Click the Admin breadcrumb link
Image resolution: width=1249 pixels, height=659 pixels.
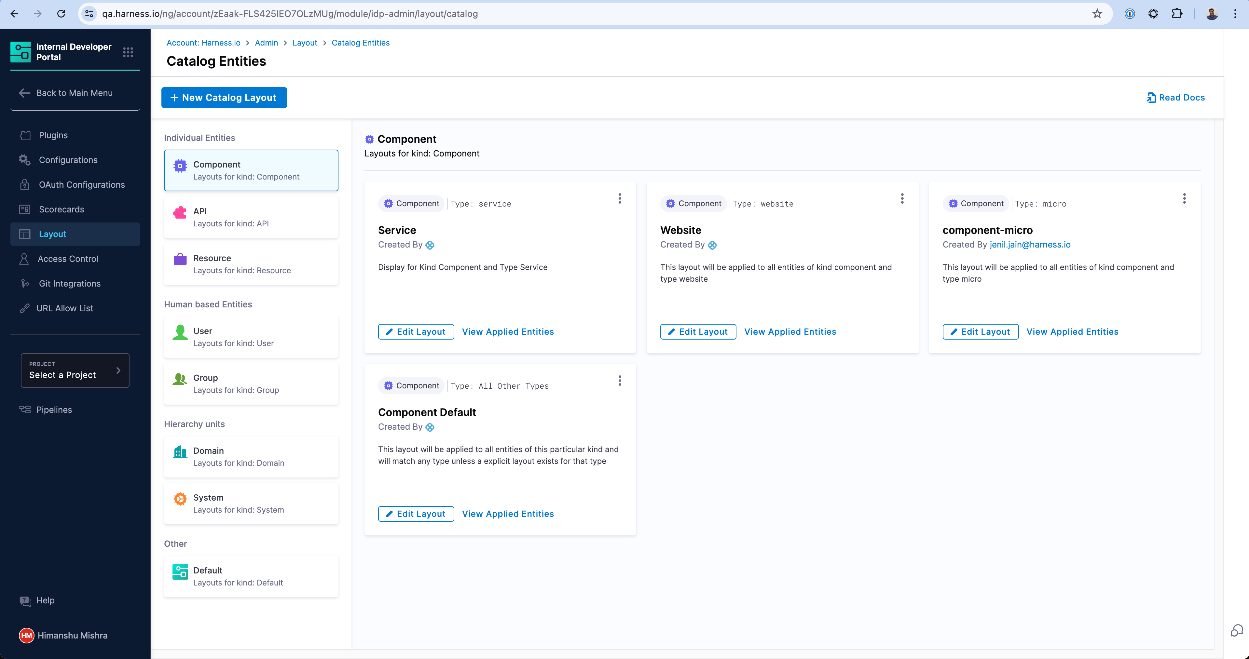point(266,43)
